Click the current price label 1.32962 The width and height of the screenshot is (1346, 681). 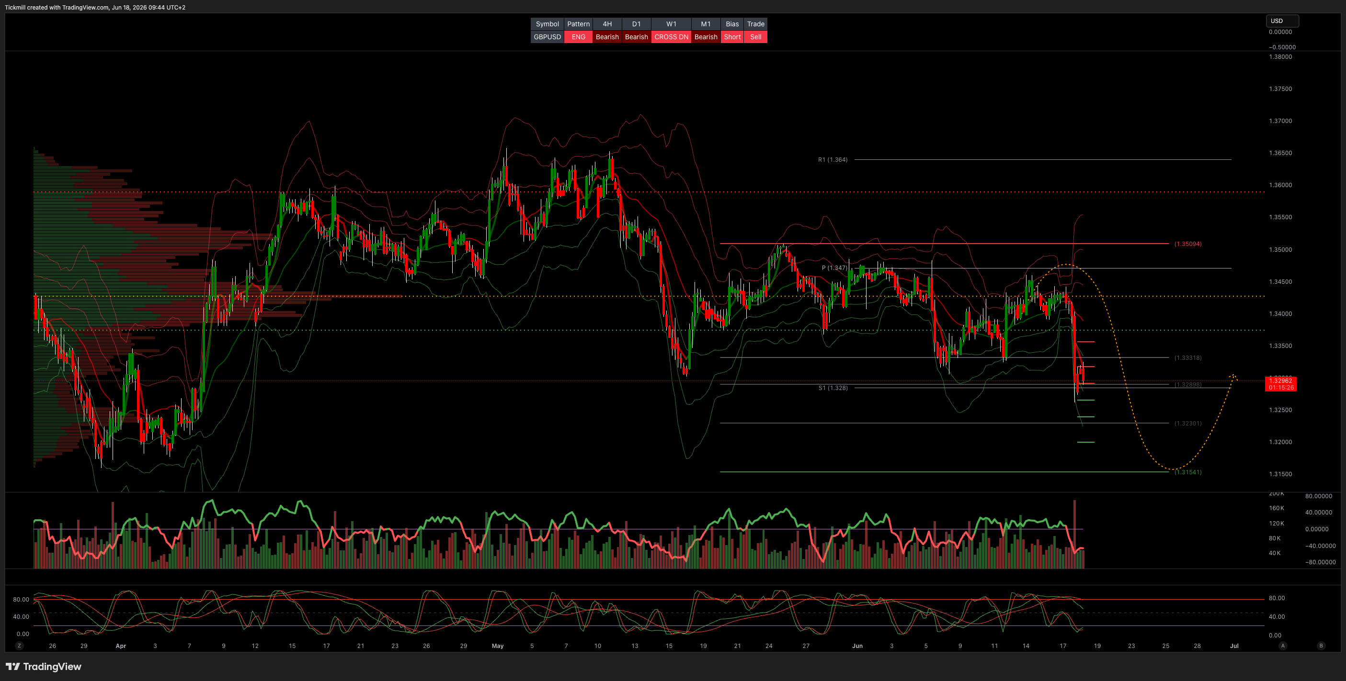pos(1280,383)
